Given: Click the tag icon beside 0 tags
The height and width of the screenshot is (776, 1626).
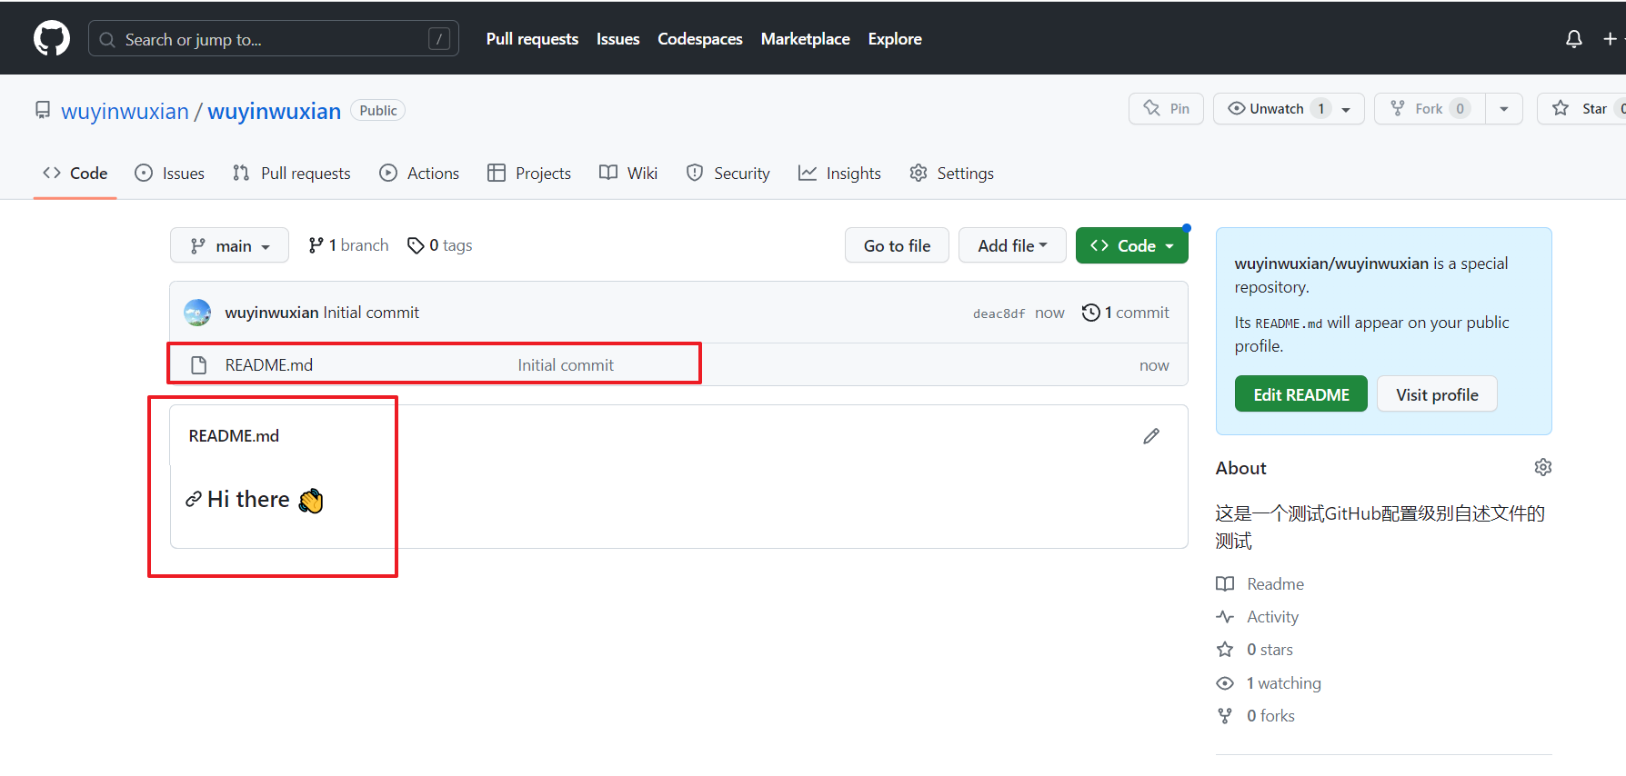Looking at the screenshot, I should pyautogui.click(x=416, y=245).
